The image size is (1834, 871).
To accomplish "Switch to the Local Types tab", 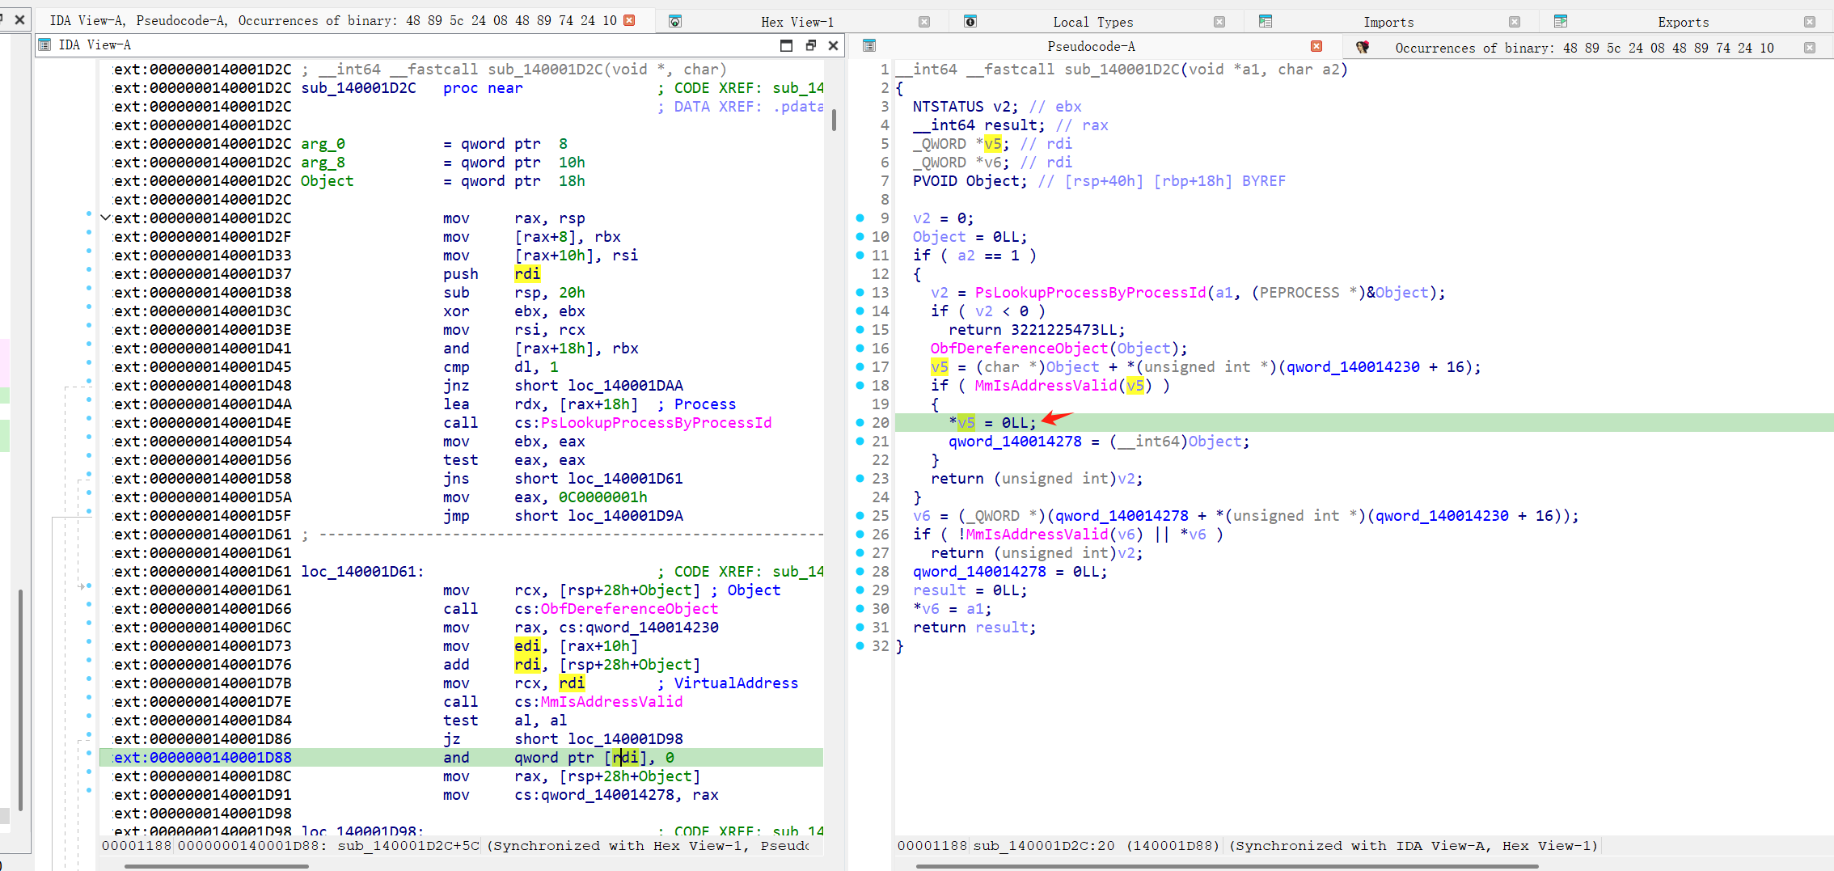I will pos(1092,22).
